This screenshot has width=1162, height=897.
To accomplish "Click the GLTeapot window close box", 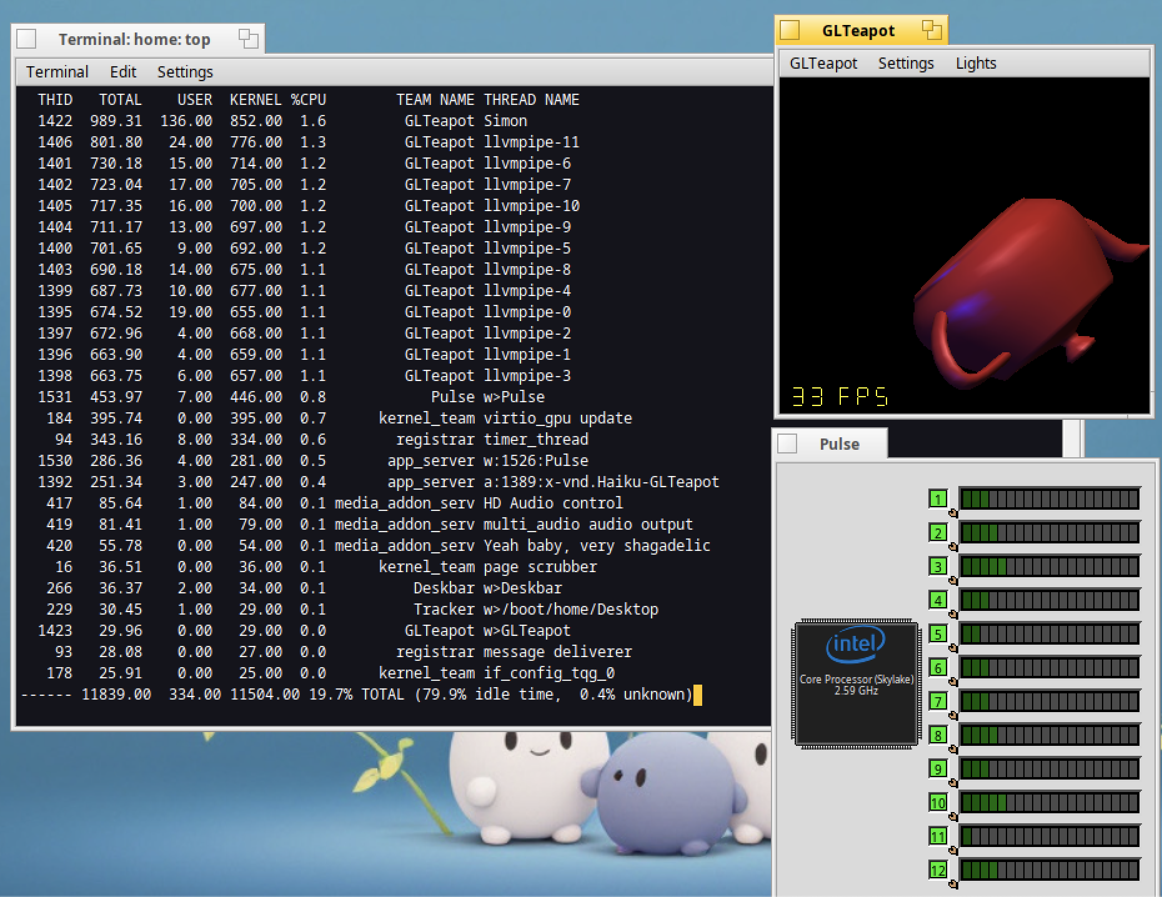I will (x=790, y=30).
